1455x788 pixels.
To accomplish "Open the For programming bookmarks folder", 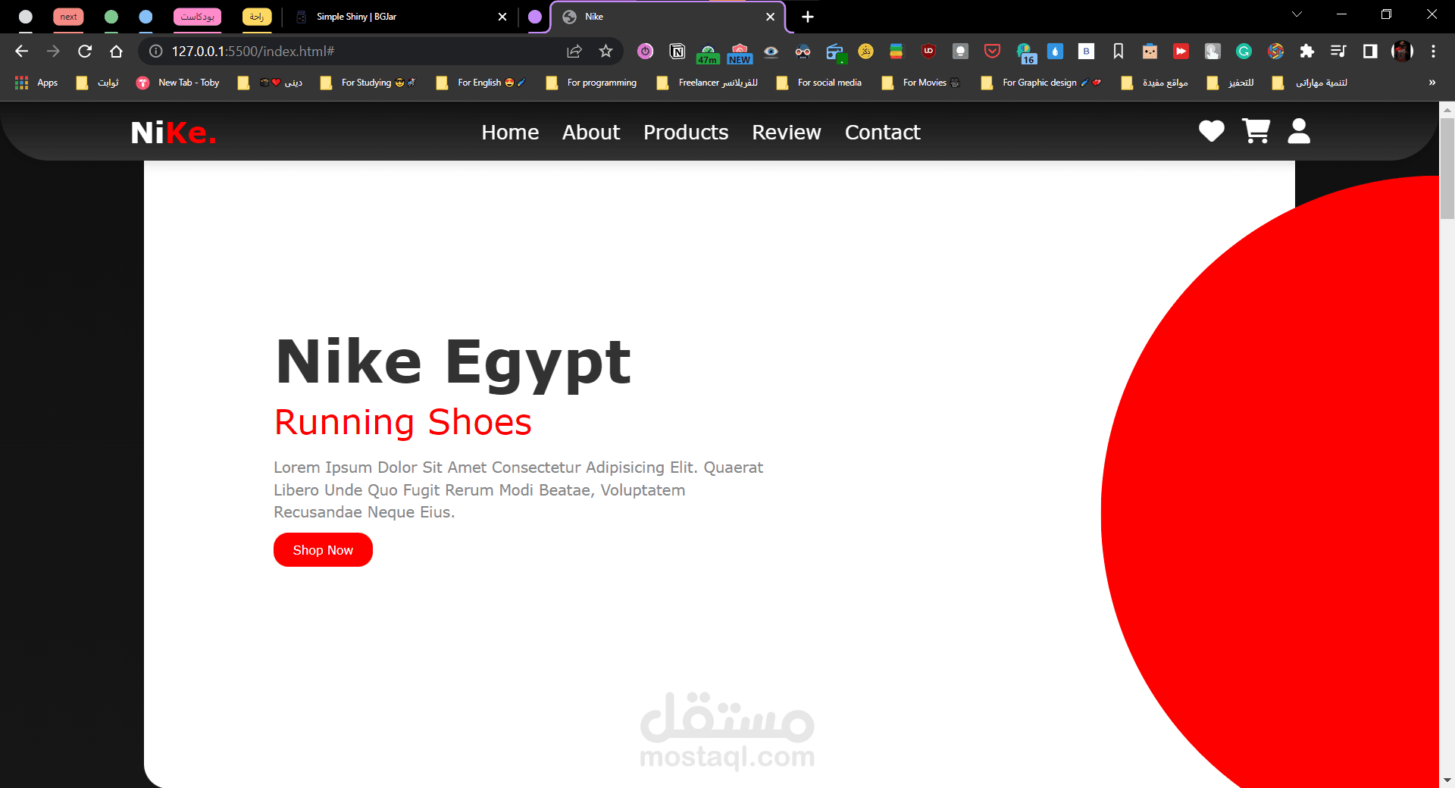I will 592,83.
